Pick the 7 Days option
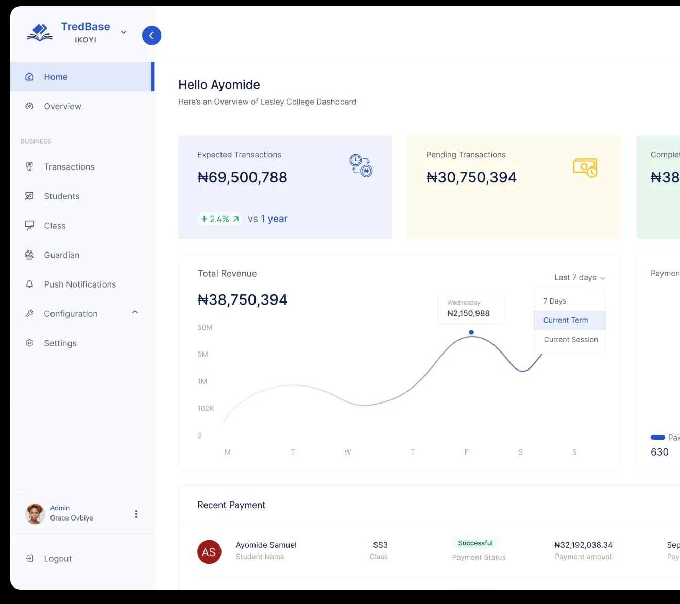This screenshot has height=604, width=680. click(x=555, y=301)
